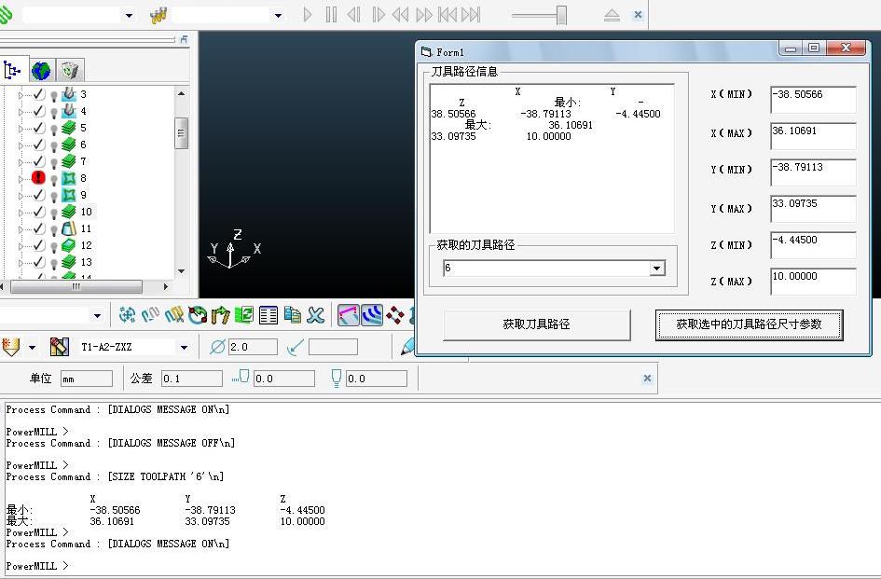Screen dimensions: 881x579
Task: Toggle the blue toolpath curves display icon
Action: [372, 315]
